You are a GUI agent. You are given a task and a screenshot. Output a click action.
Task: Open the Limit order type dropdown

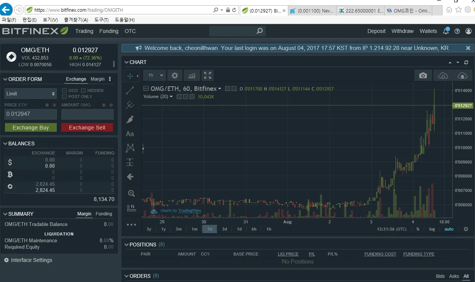pos(31,93)
